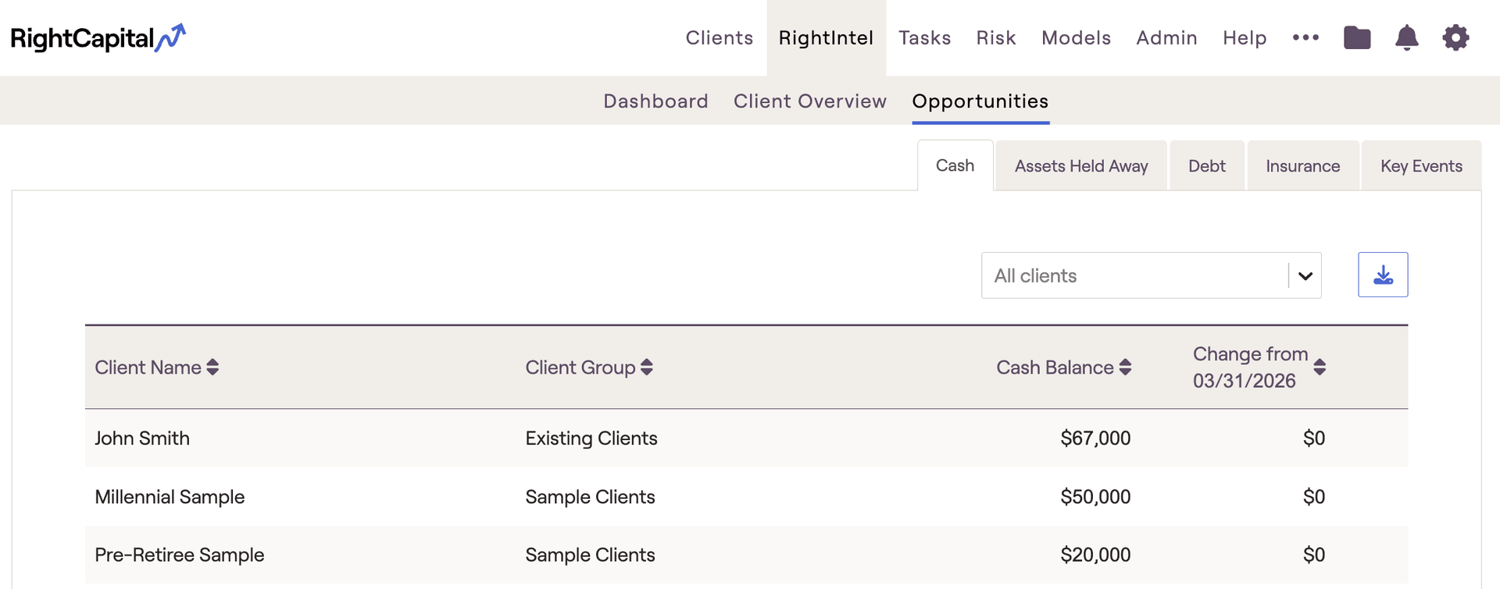Switch to the Assets Held Away tab
Viewport: 1500px width, 589px height.
[1080, 166]
